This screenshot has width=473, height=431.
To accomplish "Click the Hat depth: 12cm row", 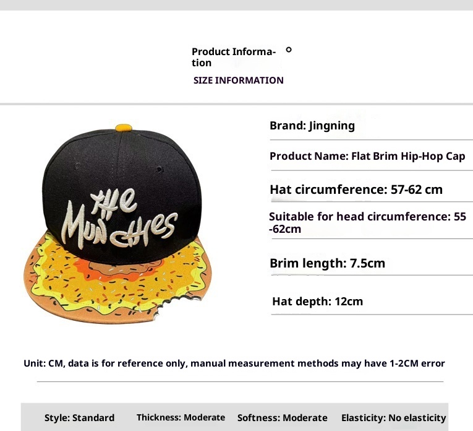I will click(317, 302).
